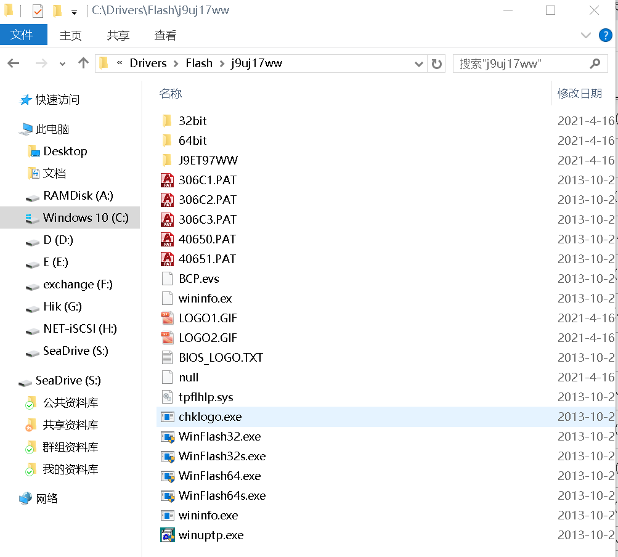Open 文档 Documents in navigation pane
Viewport: 618px width, 557px height.
[x=47, y=174]
